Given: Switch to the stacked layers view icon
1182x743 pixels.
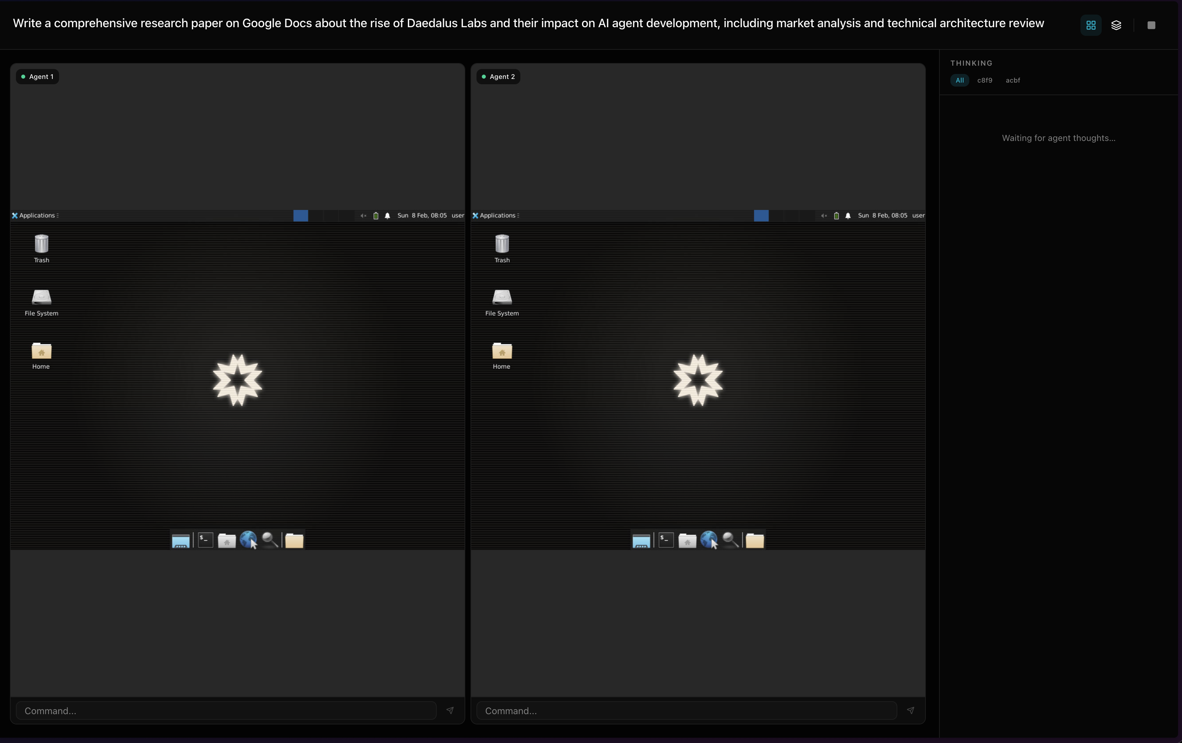Looking at the screenshot, I should coord(1116,25).
